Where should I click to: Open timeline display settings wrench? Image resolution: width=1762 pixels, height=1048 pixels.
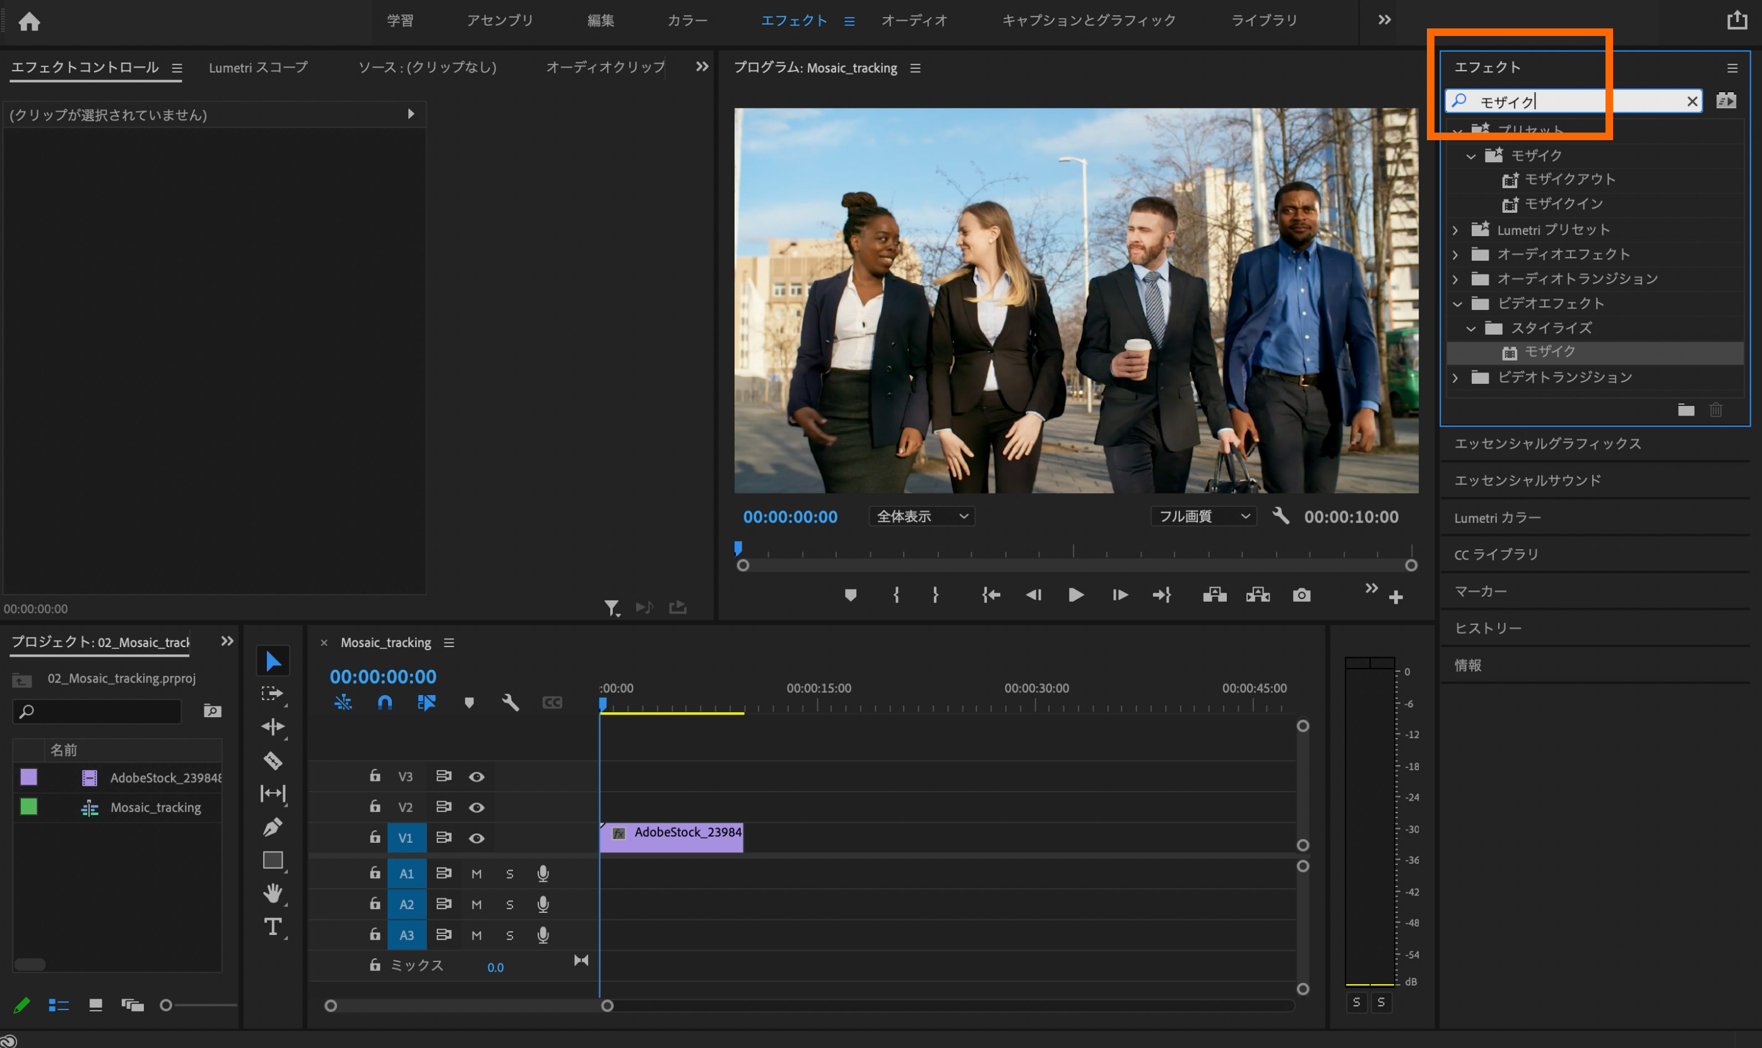510,702
